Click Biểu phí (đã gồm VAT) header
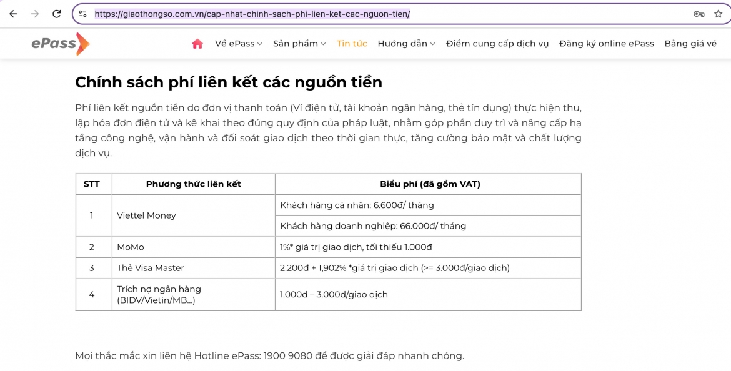Viewport: 731px width, 371px height. (429, 184)
